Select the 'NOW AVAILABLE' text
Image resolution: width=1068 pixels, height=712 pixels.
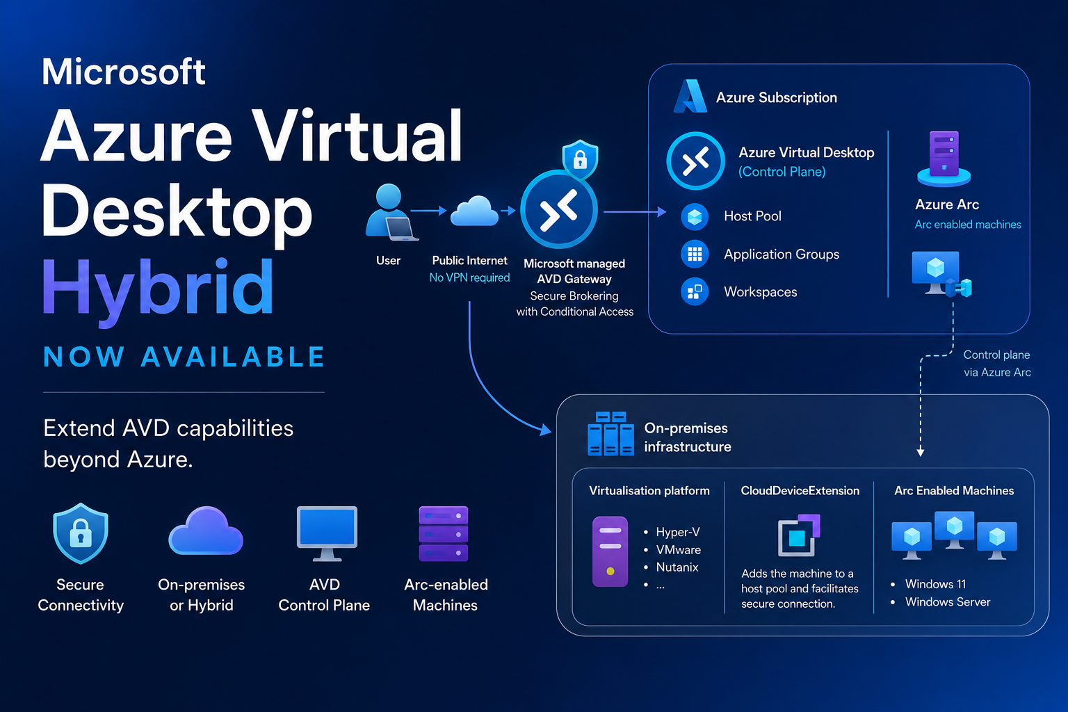tap(184, 357)
